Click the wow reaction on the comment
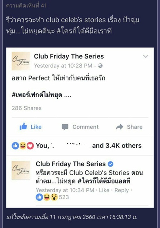 tap(54, 197)
